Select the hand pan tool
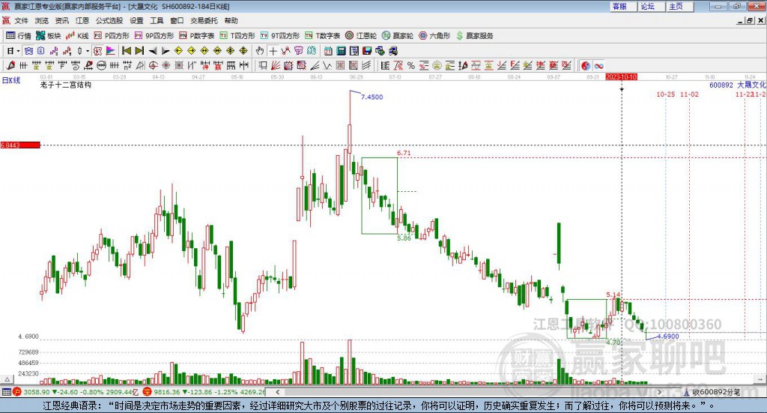 [x=260, y=51]
